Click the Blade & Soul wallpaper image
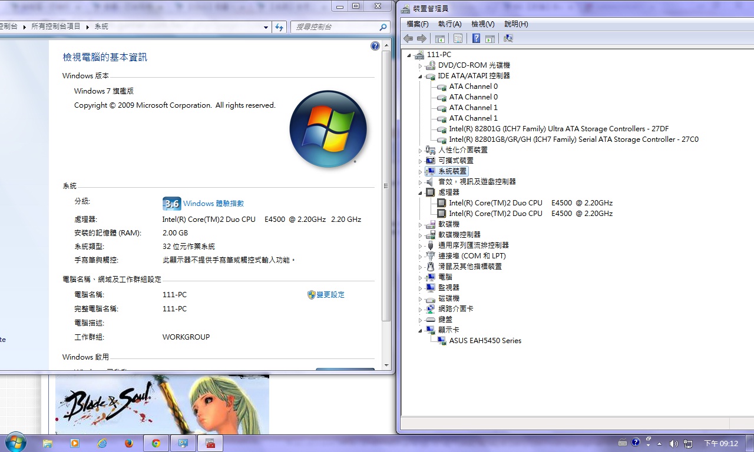Screen dimensions: 754x452 pyautogui.click(x=162, y=405)
